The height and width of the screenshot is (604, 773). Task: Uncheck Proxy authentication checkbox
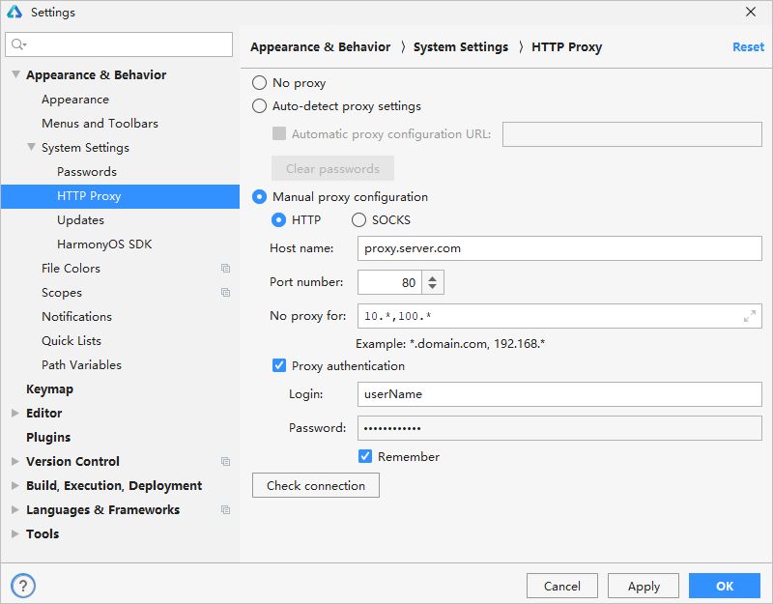point(279,365)
